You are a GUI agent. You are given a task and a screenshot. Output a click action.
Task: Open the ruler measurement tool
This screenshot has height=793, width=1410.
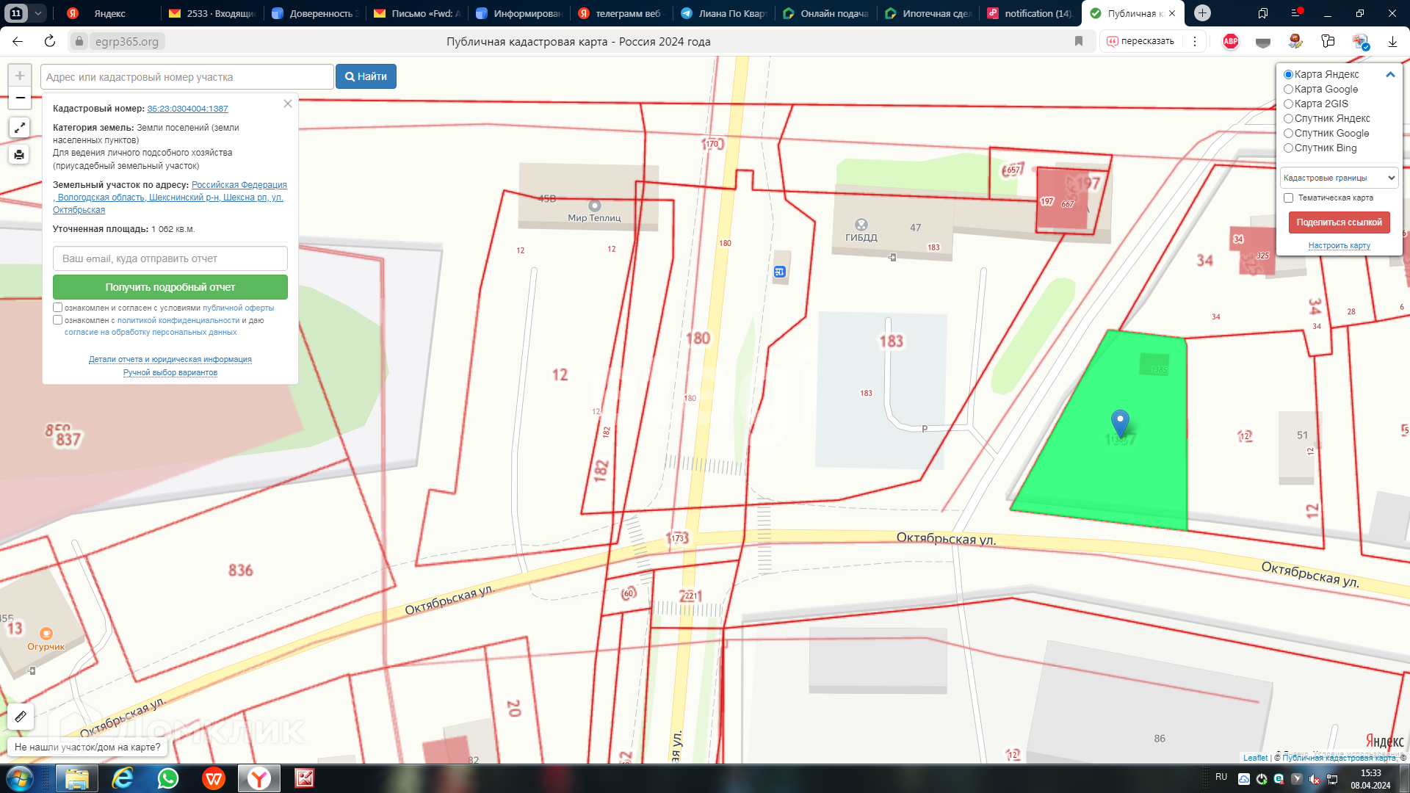[21, 717]
